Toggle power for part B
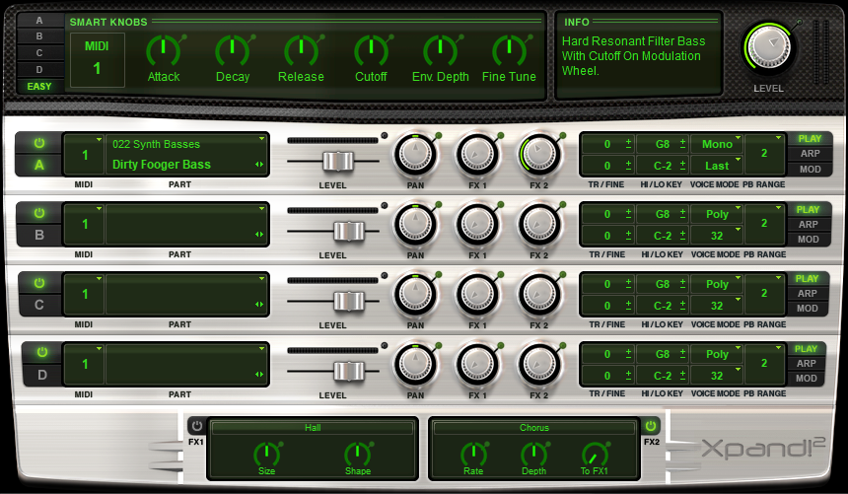 click(x=38, y=213)
